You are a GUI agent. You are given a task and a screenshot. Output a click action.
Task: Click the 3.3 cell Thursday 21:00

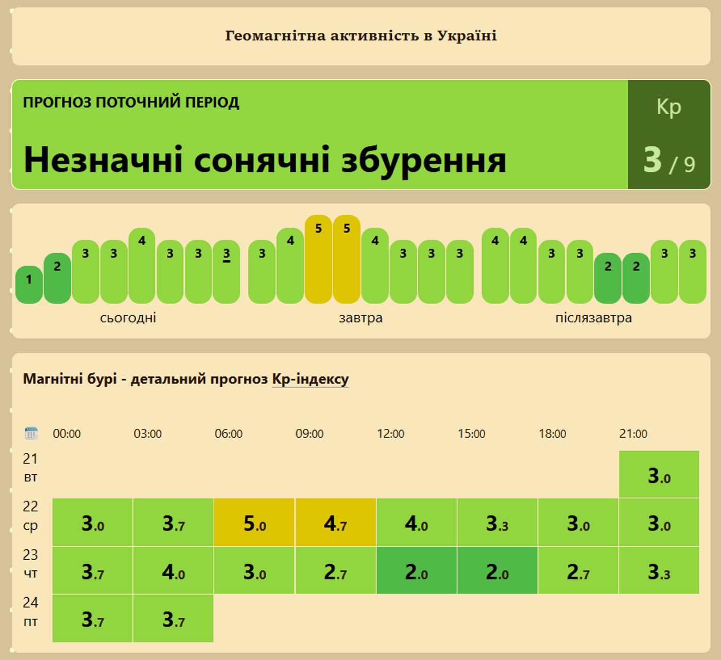(659, 570)
